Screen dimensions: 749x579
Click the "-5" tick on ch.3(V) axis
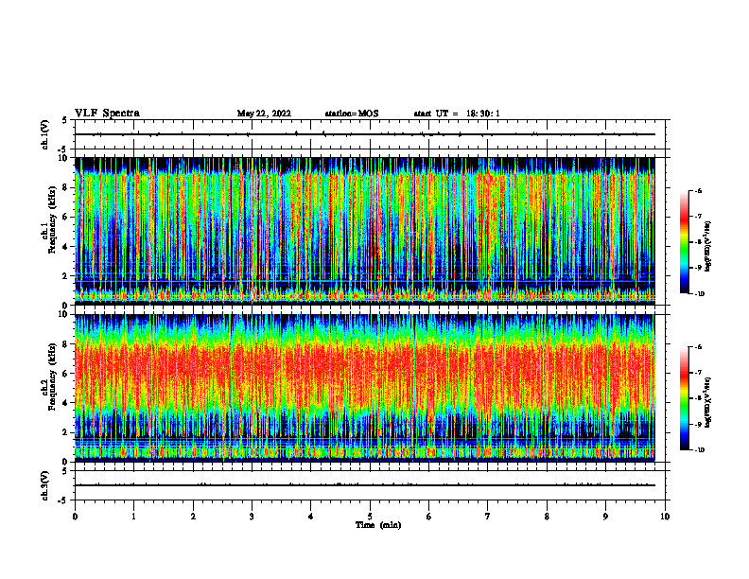pyautogui.click(x=63, y=500)
